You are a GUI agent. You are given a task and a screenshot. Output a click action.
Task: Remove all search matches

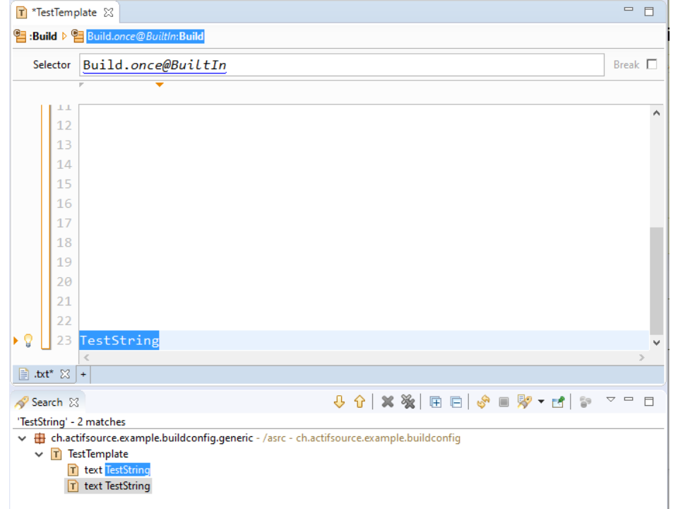click(408, 402)
